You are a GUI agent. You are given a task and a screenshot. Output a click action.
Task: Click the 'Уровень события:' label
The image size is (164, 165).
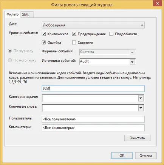point(23,33)
